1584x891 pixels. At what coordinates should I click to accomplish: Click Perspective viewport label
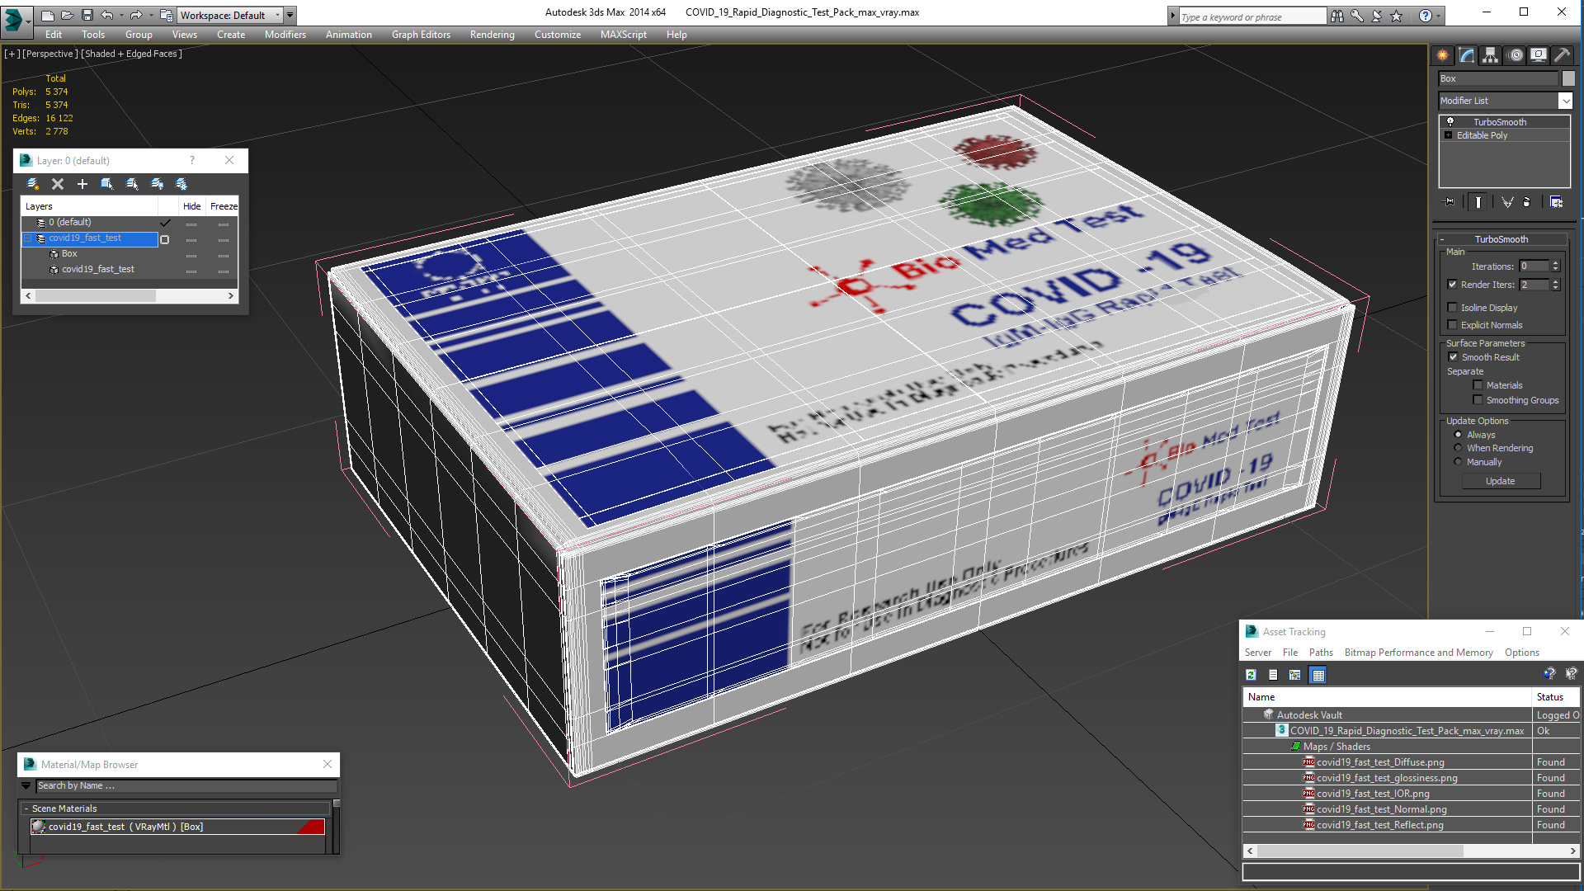pyautogui.click(x=50, y=54)
